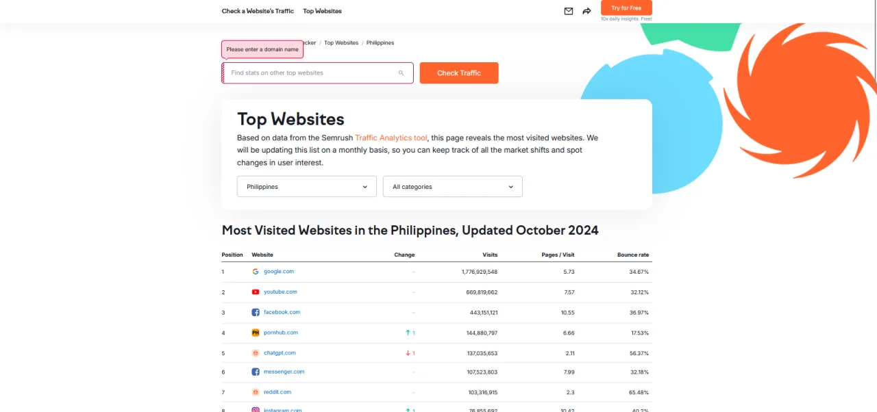The height and width of the screenshot is (412, 877).
Task: Open the Philippines country dropdown
Action: pos(307,186)
